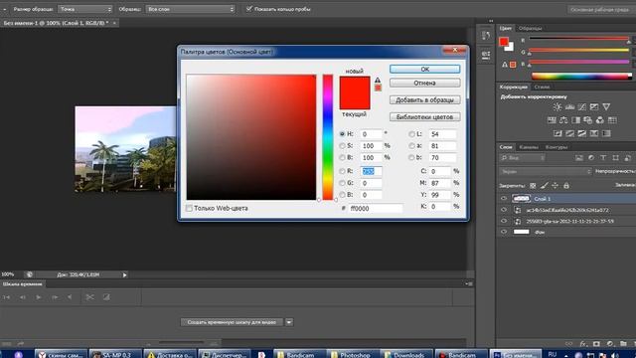
Task: Hide the 'Слой 1' layer
Action: pyautogui.click(x=504, y=199)
